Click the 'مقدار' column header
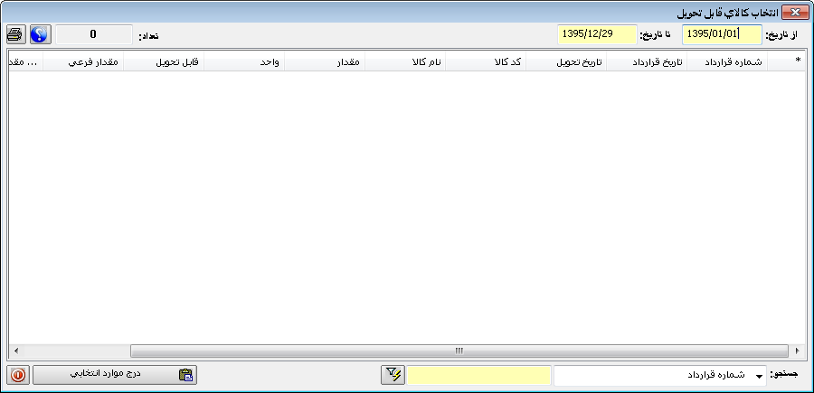The width and height of the screenshot is (814, 393). 325,61
